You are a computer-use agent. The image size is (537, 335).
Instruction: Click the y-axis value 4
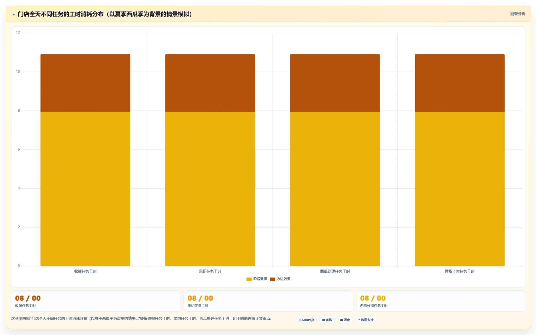click(x=19, y=188)
